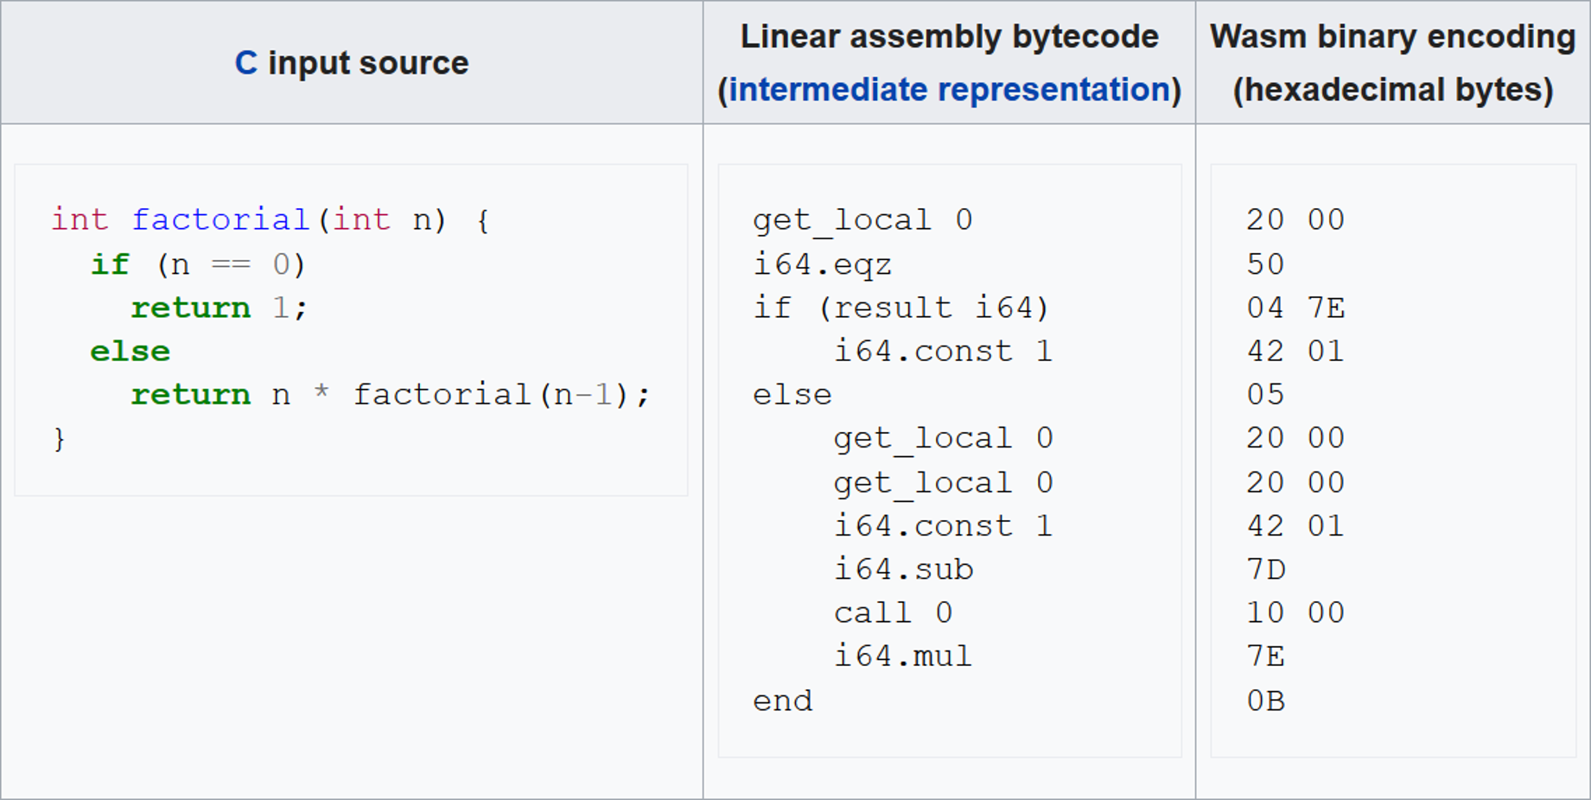
Task: Click hex bytes '04 7E'
Action: coord(1295,308)
